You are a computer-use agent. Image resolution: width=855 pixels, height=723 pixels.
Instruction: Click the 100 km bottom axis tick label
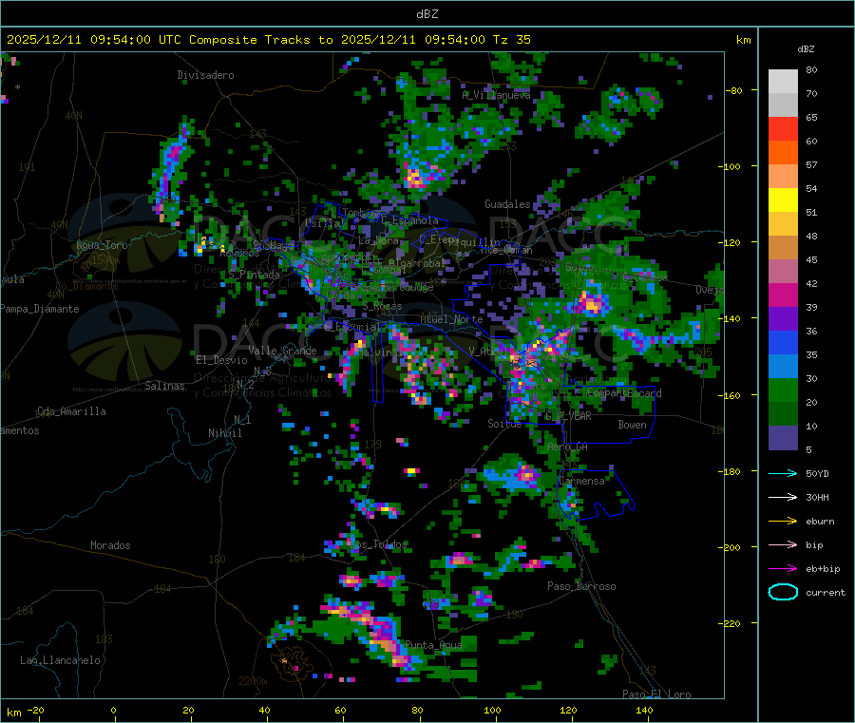coord(492,710)
